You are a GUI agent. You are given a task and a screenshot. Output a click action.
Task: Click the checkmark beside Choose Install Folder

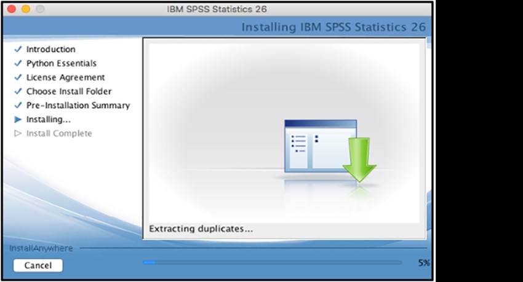click(18, 91)
